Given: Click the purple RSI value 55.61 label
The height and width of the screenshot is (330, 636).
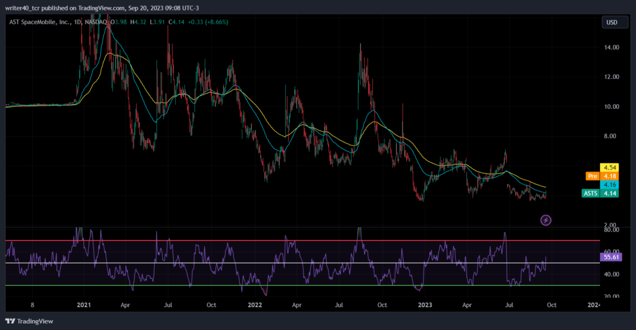Looking at the screenshot, I should click(x=611, y=257).
